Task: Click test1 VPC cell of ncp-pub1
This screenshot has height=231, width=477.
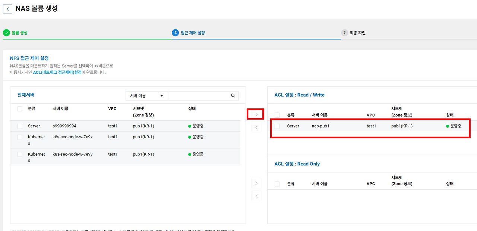Action: pyautogui.click(x=371, y=126)
